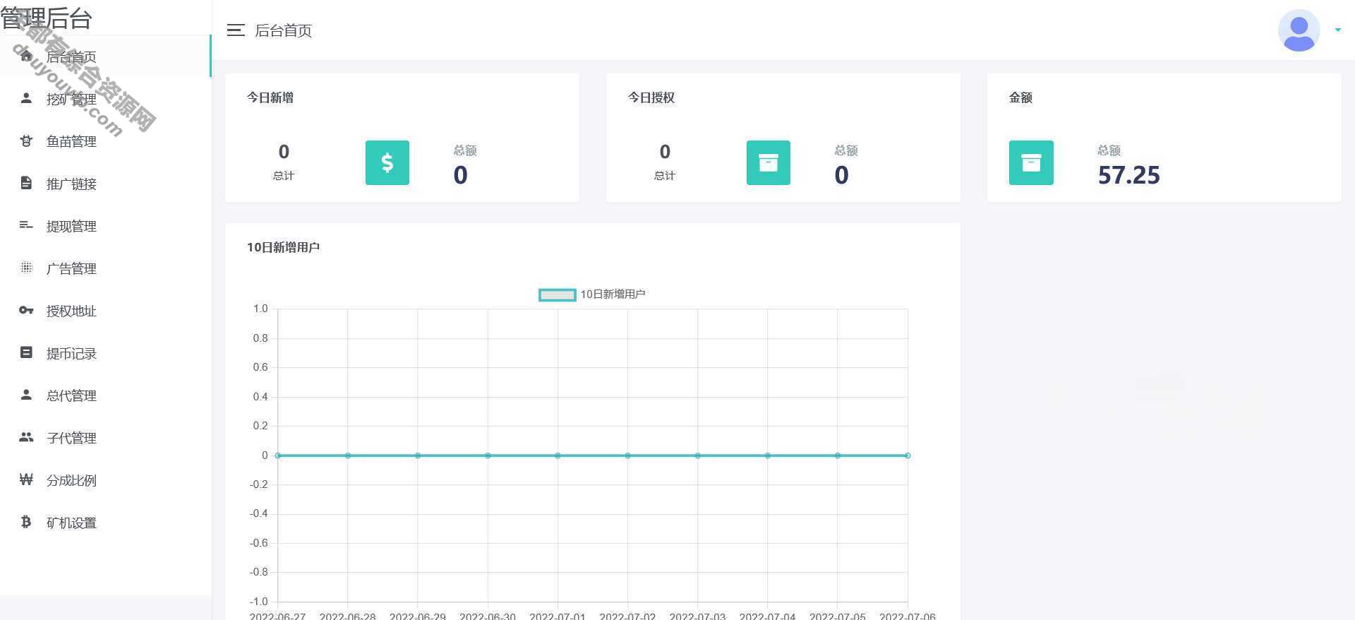Click the home icon beside 后台首页
1355x620 pixels.
point(26,56)
